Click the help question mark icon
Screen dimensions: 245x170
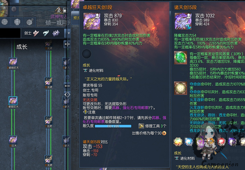(x=58, y=10)
